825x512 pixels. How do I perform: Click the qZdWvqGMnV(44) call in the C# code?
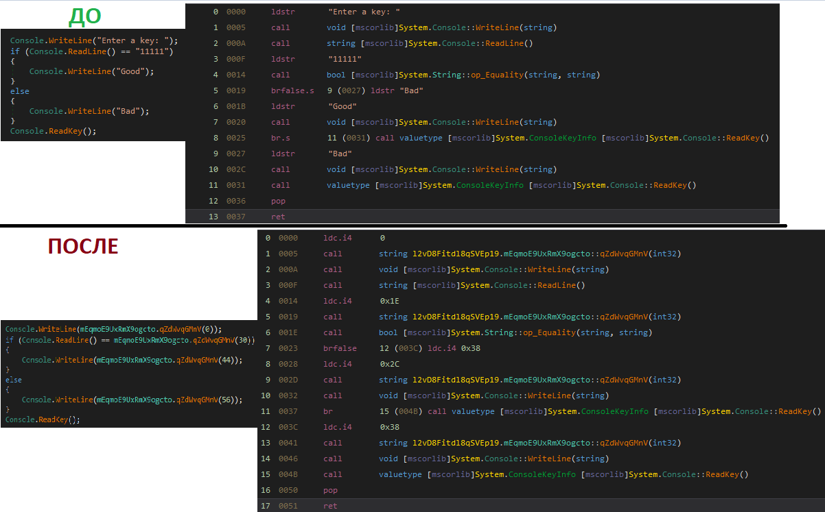pos(206,360)
